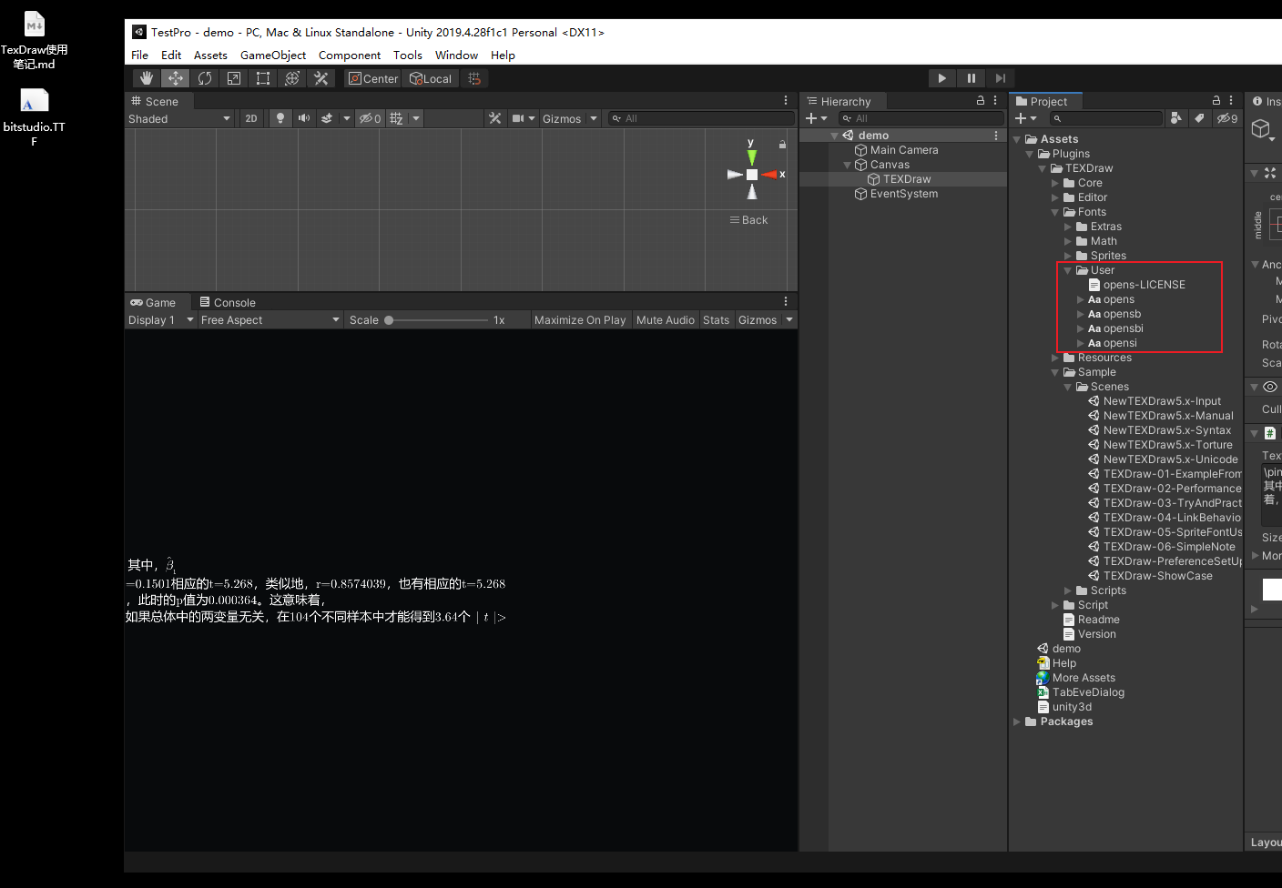Select the Scale tool
1282x888 pixels.
click(x=233, y=78)
